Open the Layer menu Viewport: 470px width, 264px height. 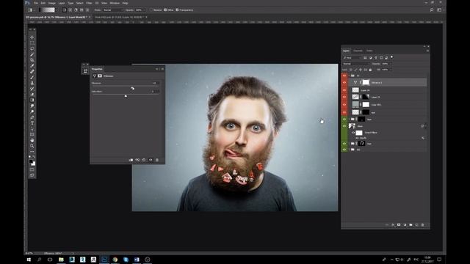point(62,3)
